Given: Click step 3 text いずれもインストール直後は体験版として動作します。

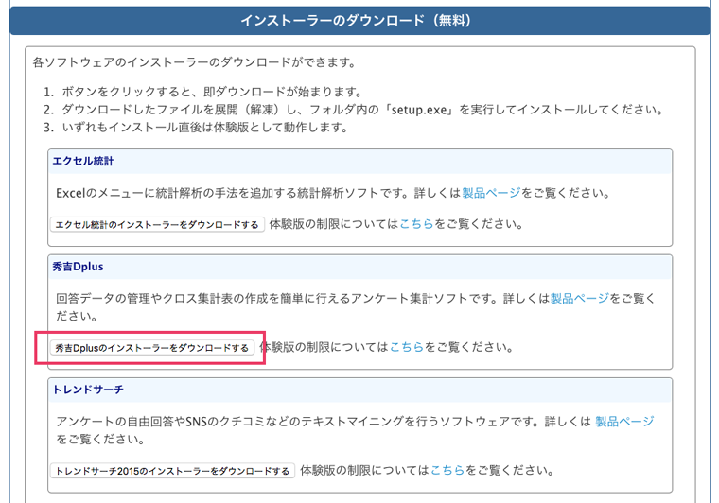Looking at the screenshot, I should tap(205, 128).
